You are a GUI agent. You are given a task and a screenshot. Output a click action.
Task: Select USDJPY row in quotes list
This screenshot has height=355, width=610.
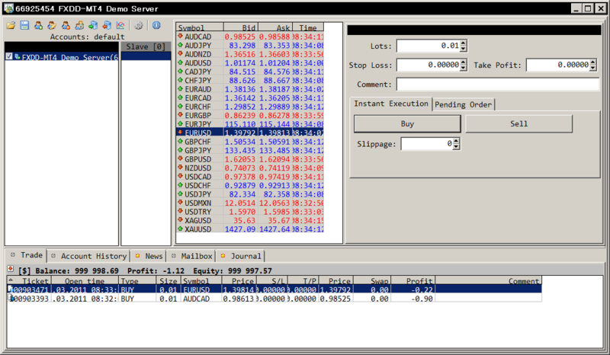[x=250, y=194]
